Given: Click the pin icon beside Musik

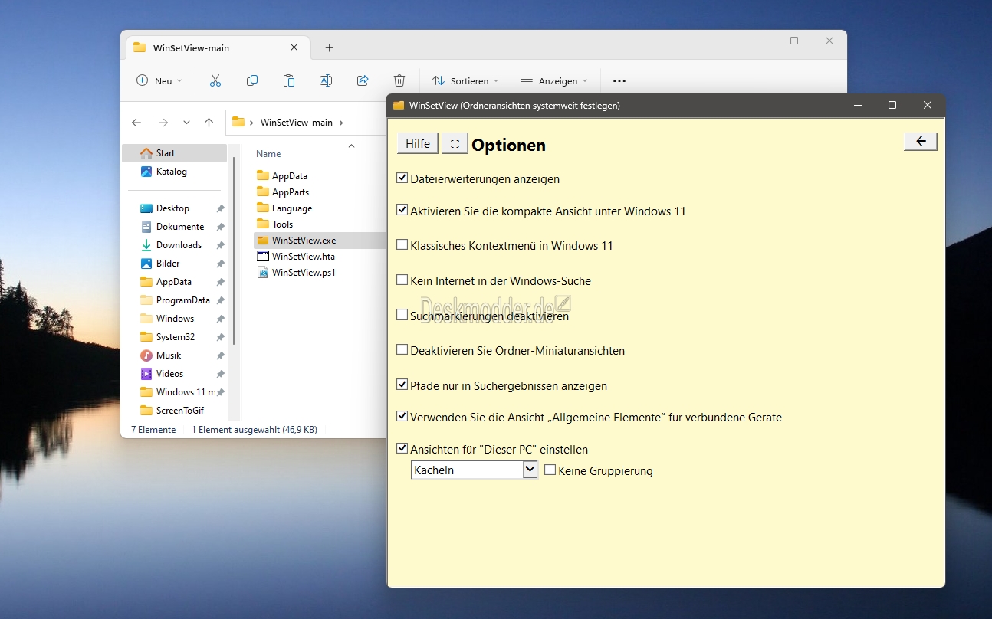Looking at the screenshot, I should pos(220,355).
